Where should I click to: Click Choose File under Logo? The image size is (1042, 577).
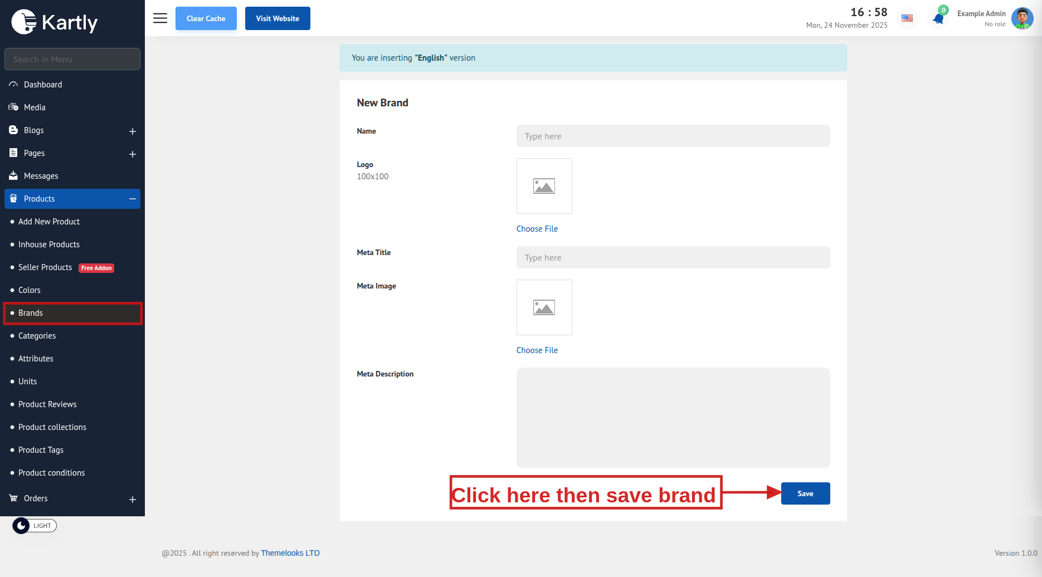pos(537,229)
